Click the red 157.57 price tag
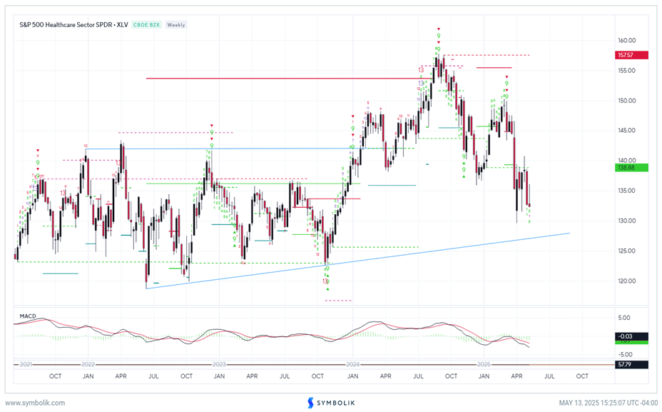 (631, 55)
